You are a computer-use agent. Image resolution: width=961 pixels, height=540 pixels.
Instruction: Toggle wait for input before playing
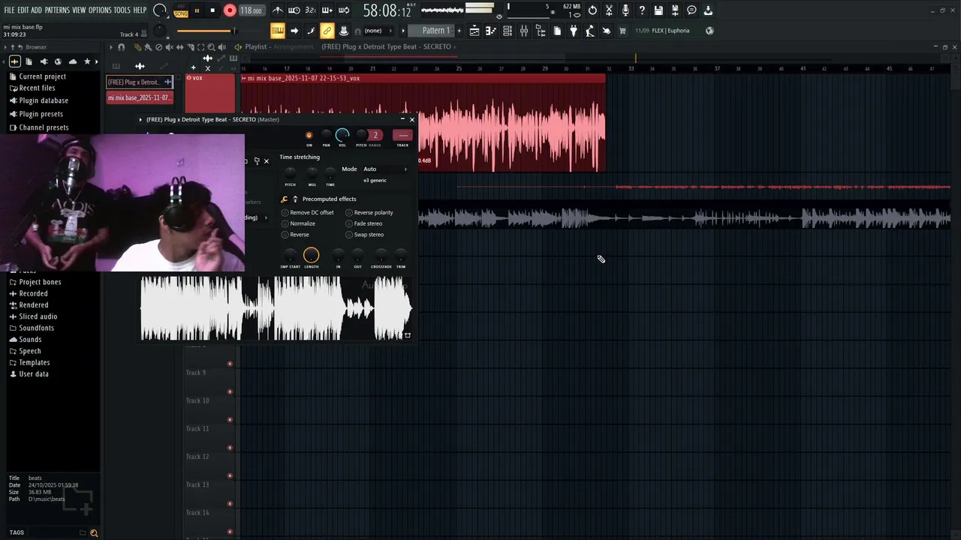point(294,10)
